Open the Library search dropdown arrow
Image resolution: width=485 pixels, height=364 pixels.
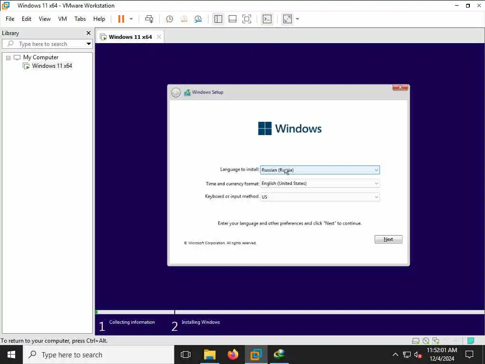[x=89, y=44]
